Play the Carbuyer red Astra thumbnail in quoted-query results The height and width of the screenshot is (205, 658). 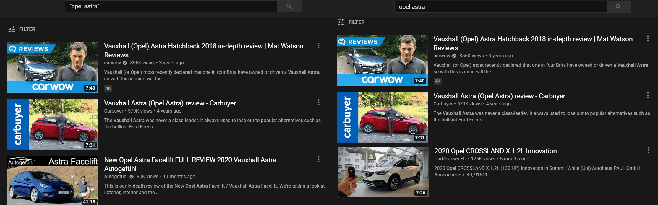53,124
